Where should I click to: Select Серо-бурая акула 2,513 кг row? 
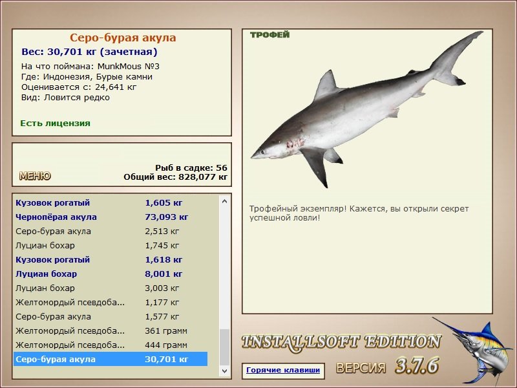[x=111, y=232]
